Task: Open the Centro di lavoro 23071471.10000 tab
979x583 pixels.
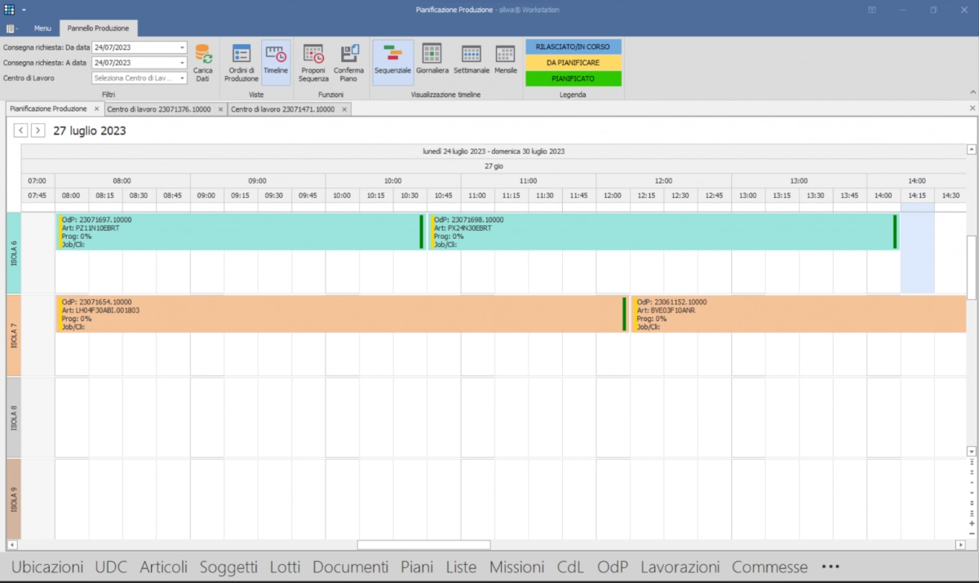Action: coord(286,108)
